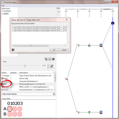Viewport: 119px width, 119px height.
Task: Select well A02 on the plate
Action: pos(15,109)
